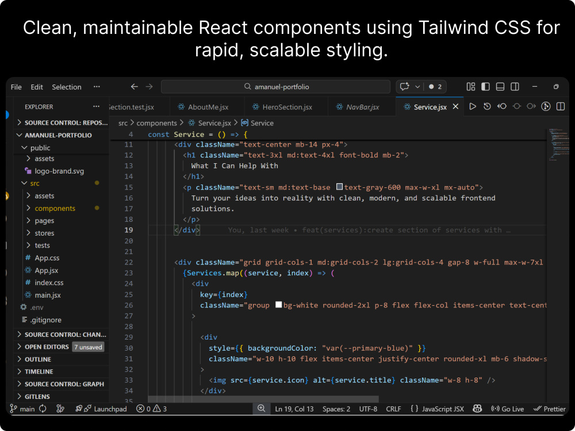Start Go Live server
Image resolution: width=575 pixels, height=431 pixels.
point(508,409)
